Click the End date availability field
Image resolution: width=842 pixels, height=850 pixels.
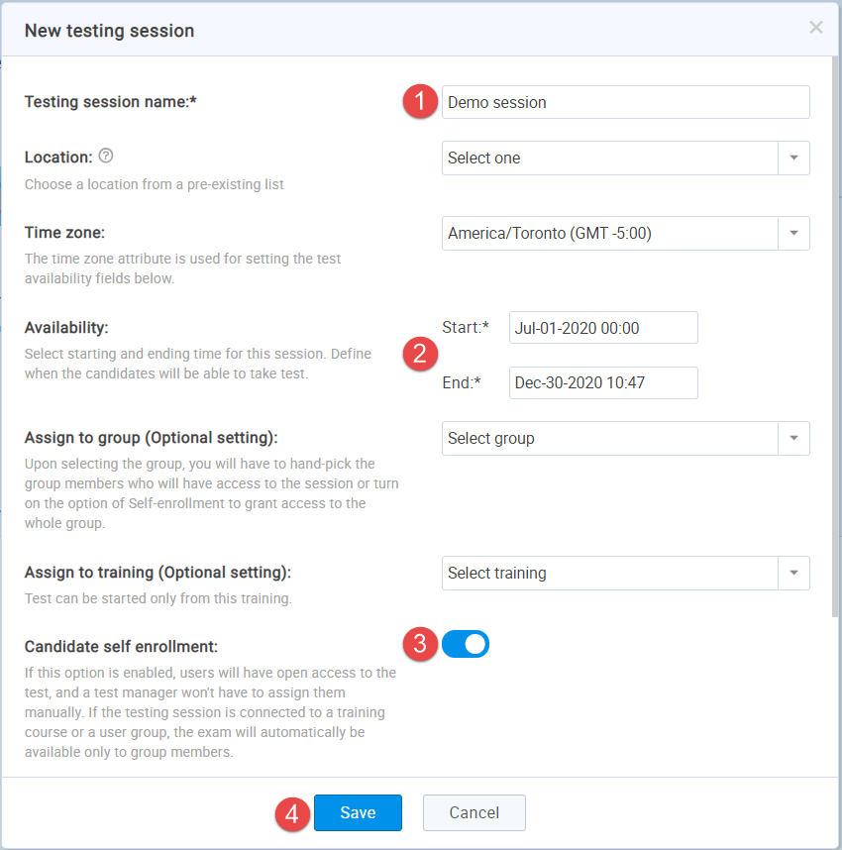pos(603,383)
